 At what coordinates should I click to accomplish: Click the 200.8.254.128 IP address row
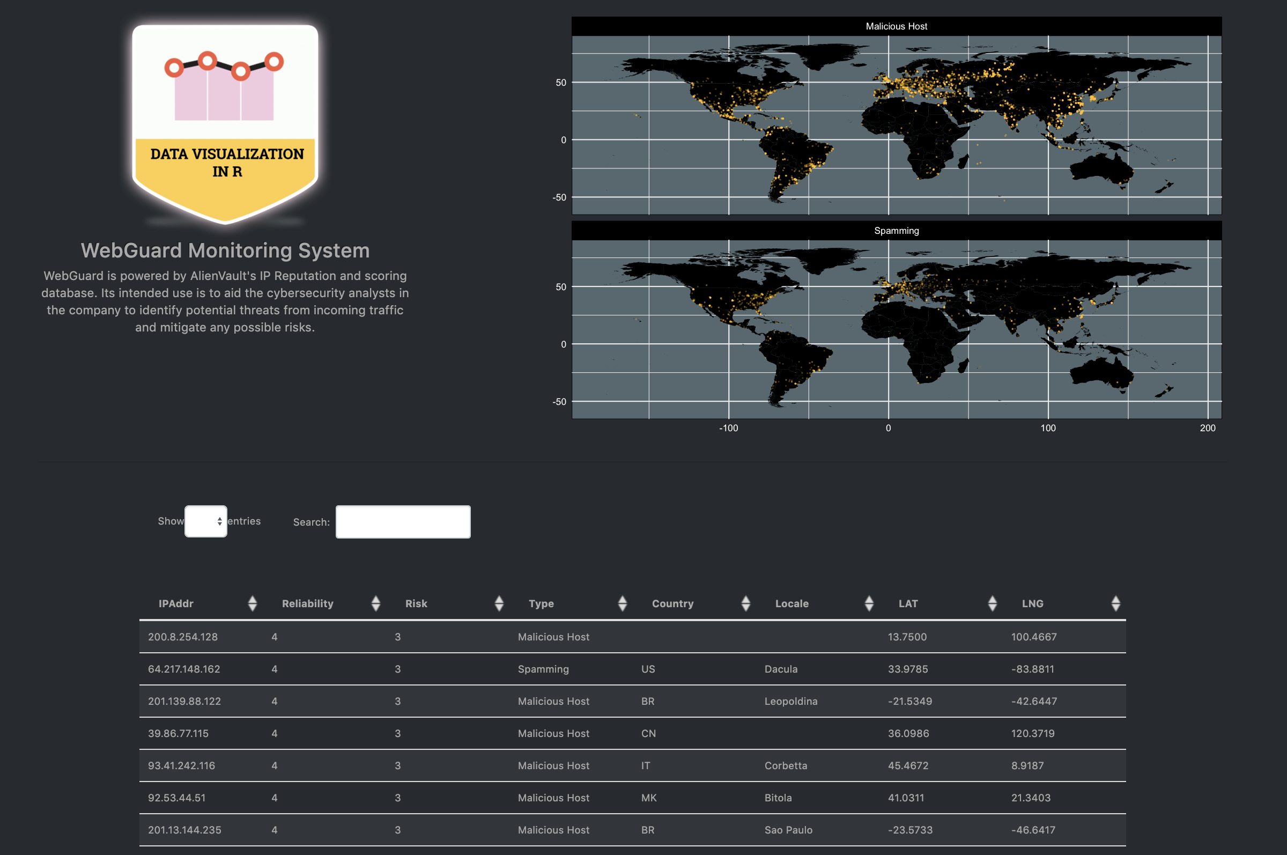[x=183, y=637]
